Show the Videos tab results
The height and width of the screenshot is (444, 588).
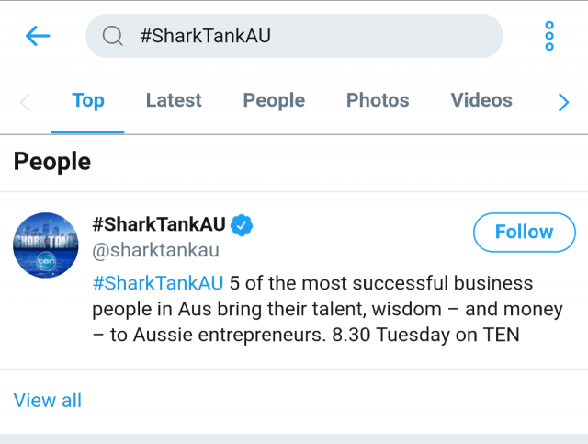[x=481, y=100]
